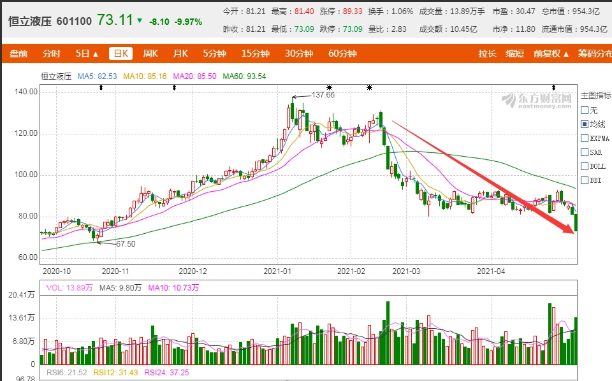612x381 pixels.
Task: Check 无 to hide main chart indicators
Action: click(x=584, y=110)
